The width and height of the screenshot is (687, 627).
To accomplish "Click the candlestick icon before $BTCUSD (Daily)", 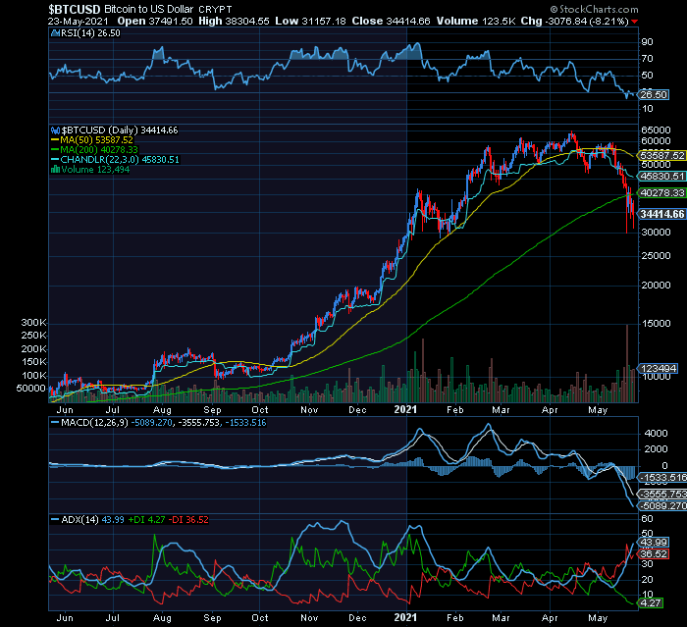I will [55, 131].
